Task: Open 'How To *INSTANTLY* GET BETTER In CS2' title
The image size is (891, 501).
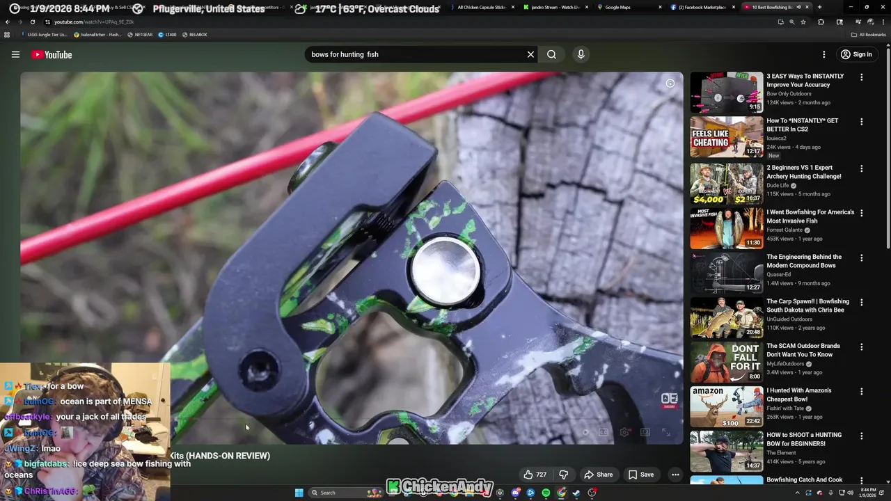Action: (x=802, y=125)
